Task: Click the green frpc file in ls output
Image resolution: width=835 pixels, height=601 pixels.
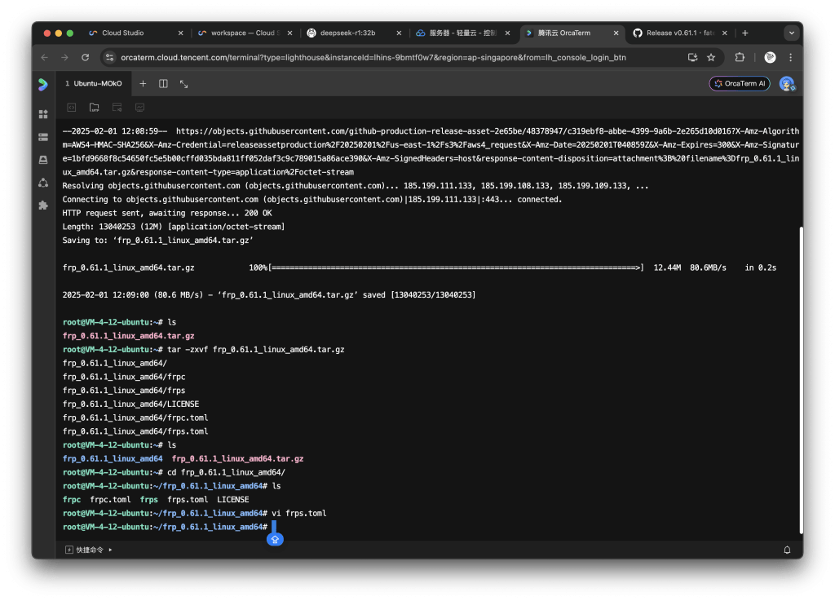Action: pyautogui.click(x=72, y=499)
